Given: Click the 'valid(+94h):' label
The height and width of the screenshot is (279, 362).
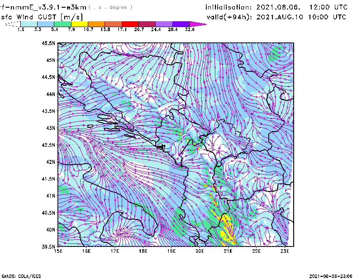Looking at the screenshot, I should (x=229, y=17).
